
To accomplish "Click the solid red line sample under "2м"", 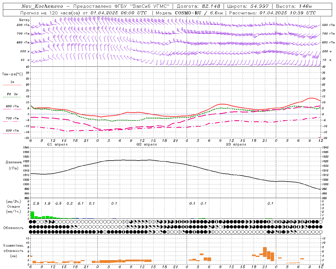I will pos(12,85).
